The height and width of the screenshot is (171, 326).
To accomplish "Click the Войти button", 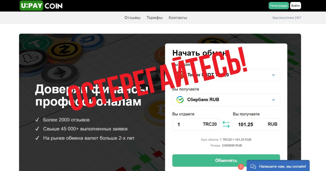I will 296,6.
